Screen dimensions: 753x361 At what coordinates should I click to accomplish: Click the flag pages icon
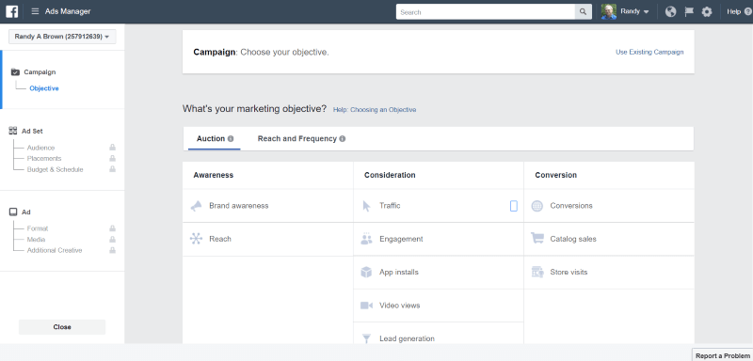tap(689, 12)
